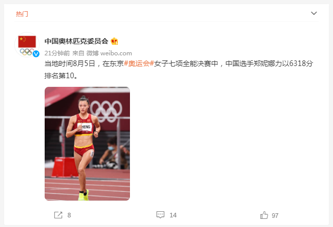
Task: Switch to the 热门 tab
Action: (x=22, y=14)
